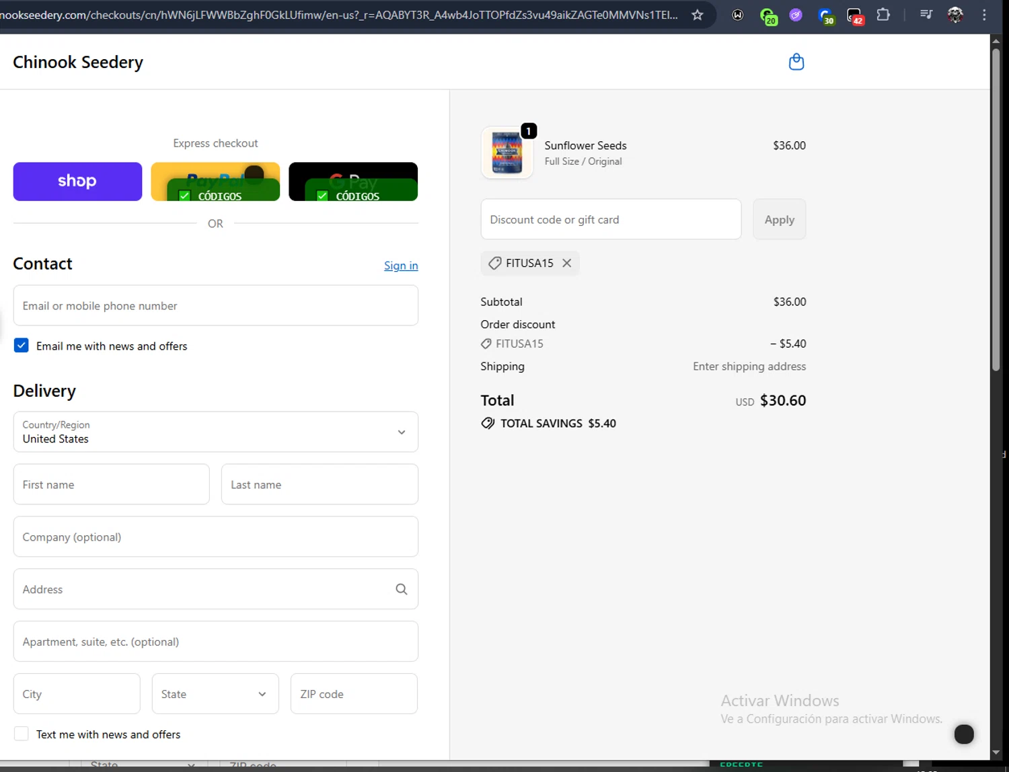Enable Text me with news and offers
This screenshot has width=1009, height=772.
[x=22, y=734]
